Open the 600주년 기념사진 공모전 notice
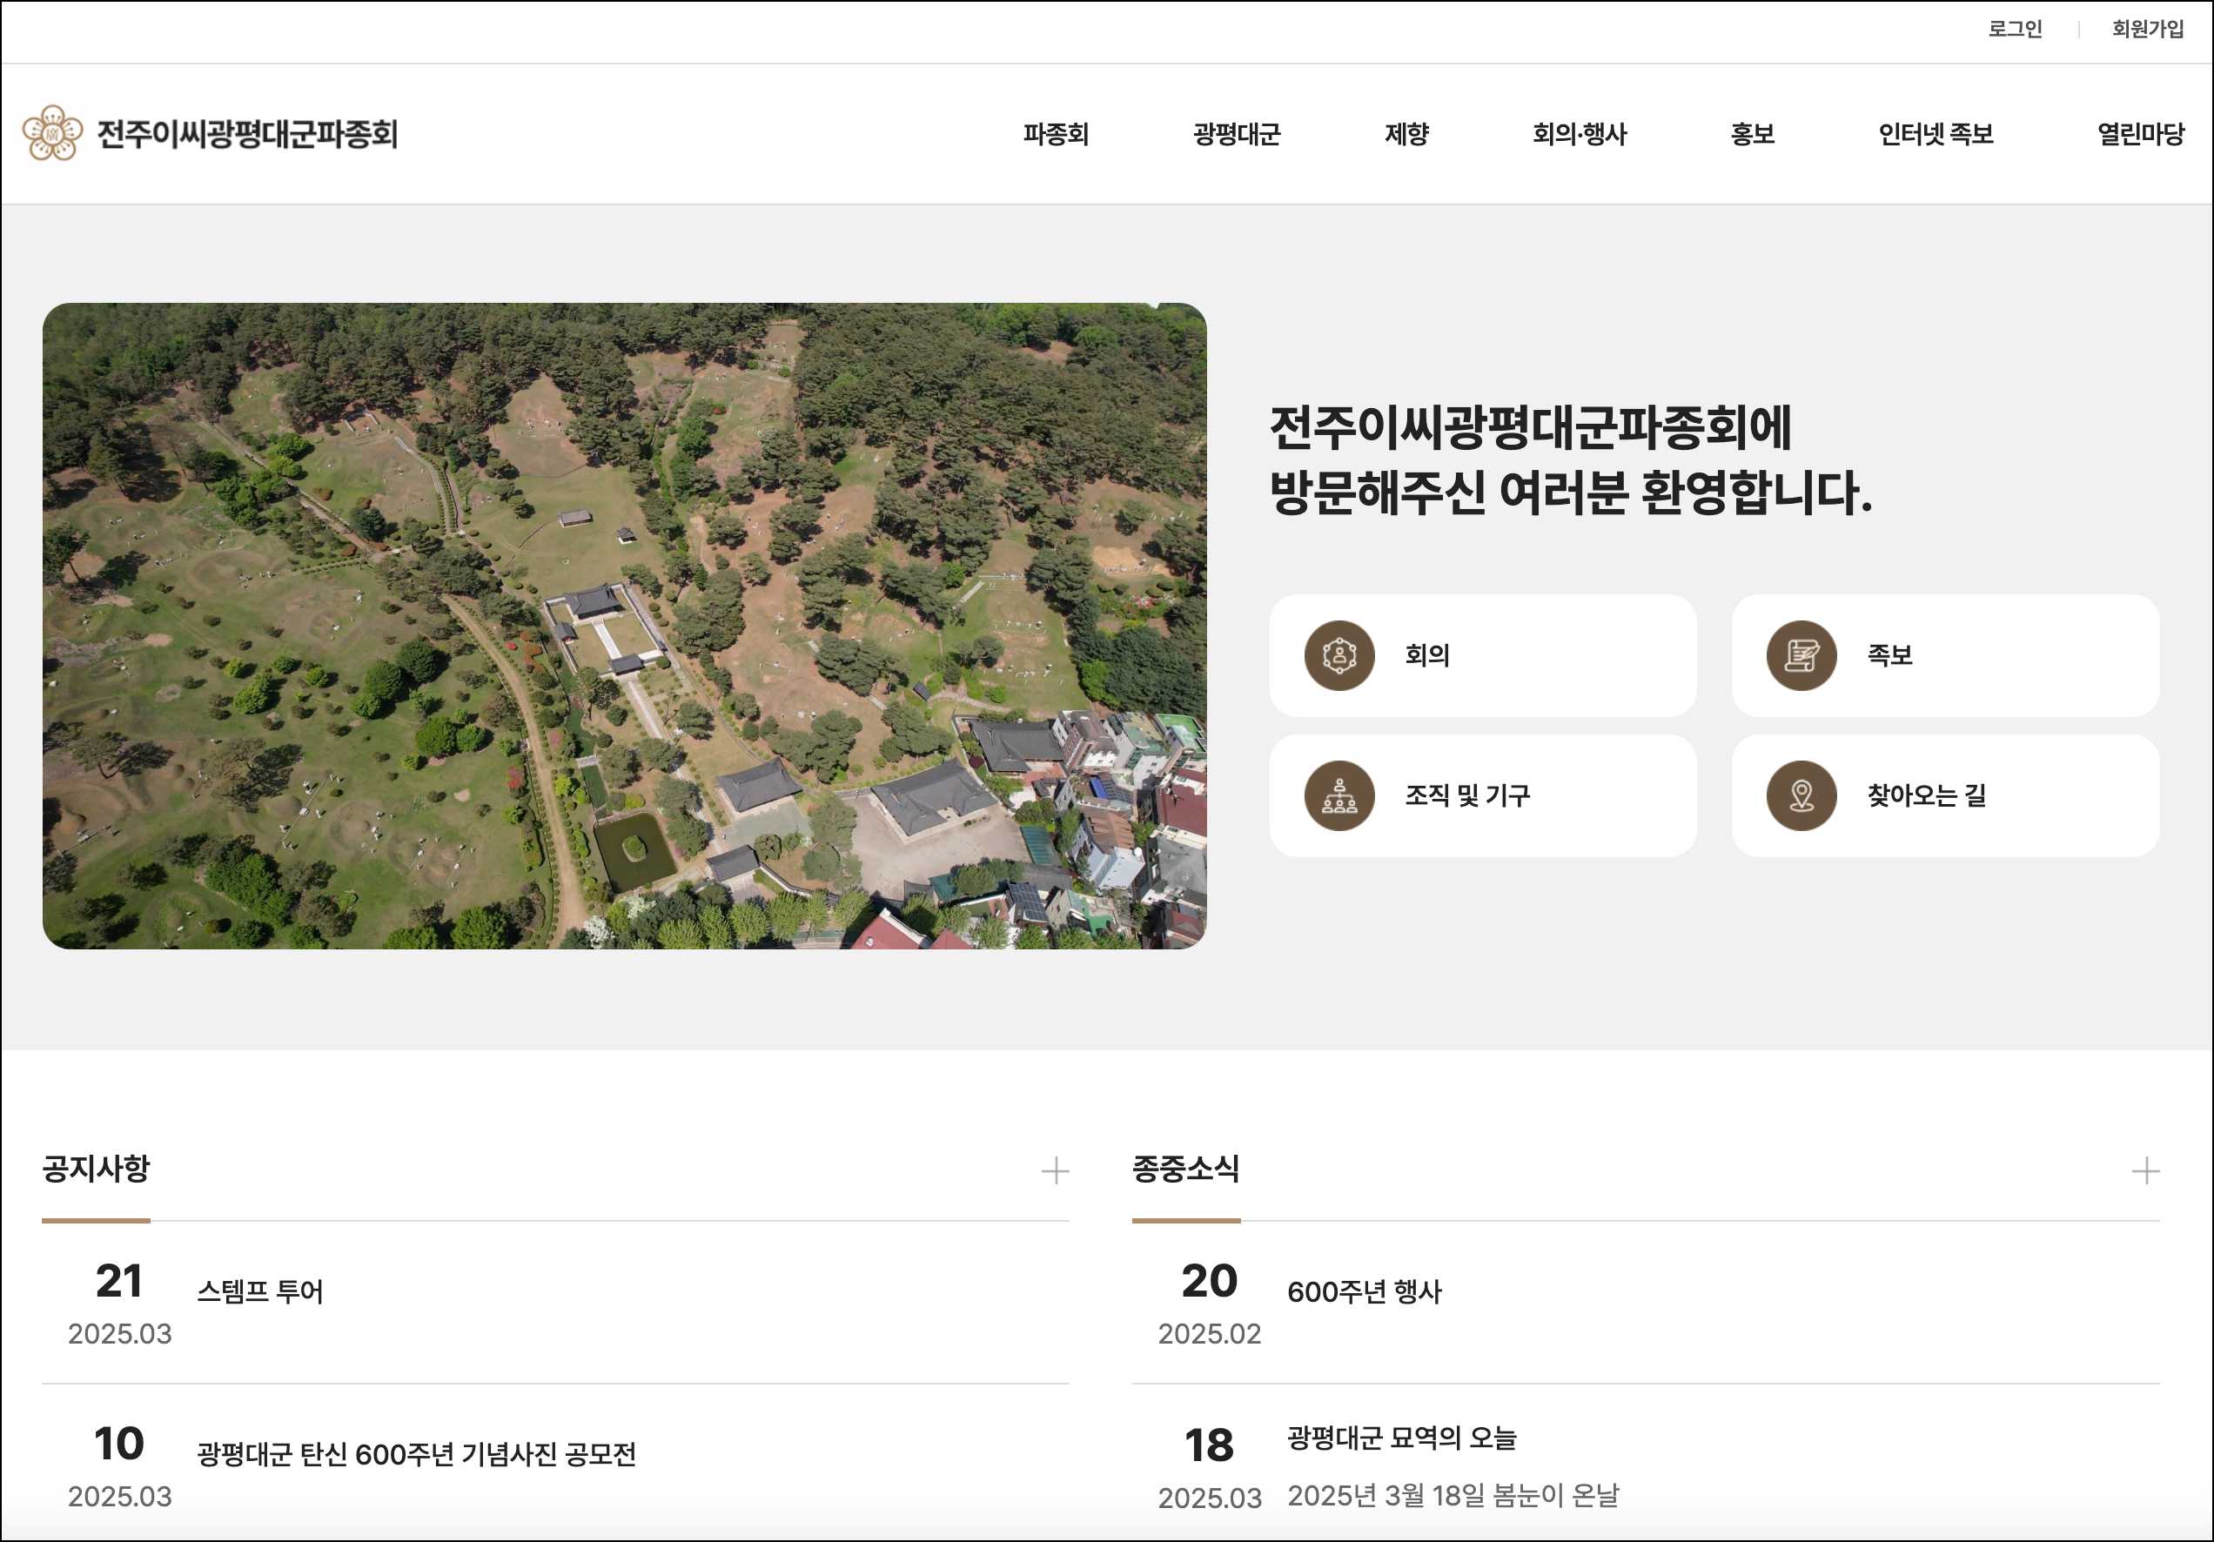This screenshot has width=2214, height=1542. pyautogui.click(x=416, y=1454)
